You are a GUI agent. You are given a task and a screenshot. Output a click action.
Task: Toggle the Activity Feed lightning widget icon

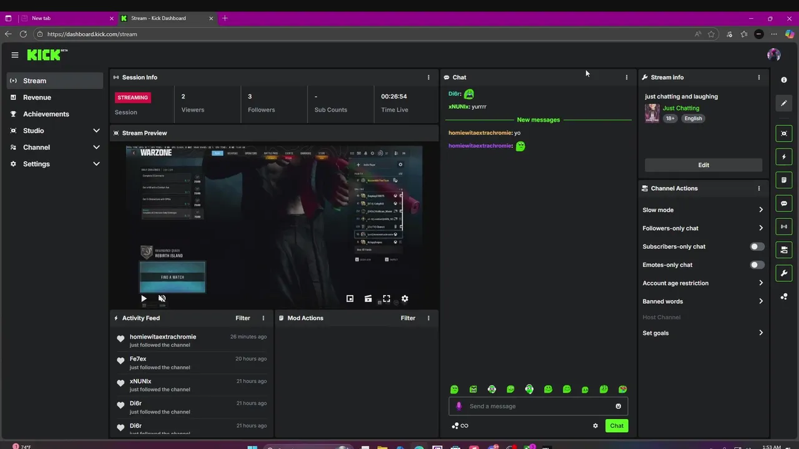784,157
